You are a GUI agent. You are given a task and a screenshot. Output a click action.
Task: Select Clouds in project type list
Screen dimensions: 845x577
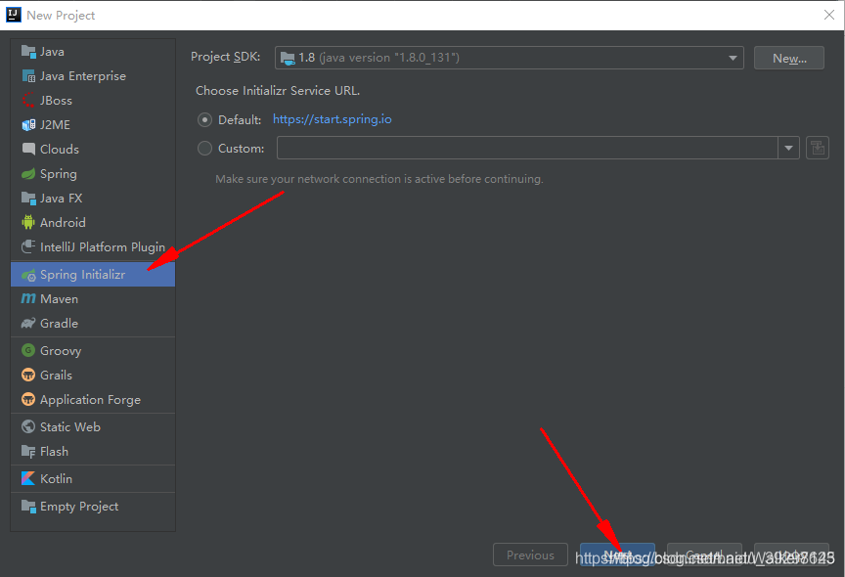click(x=93, y=150)
